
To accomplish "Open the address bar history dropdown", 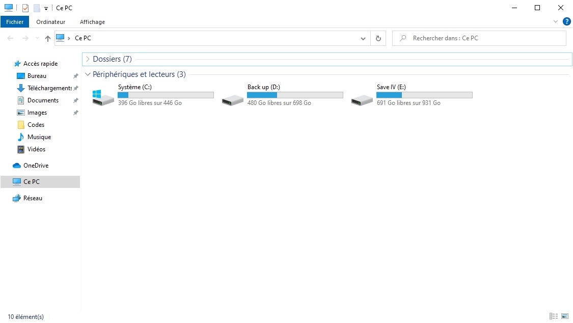I will coord(363,38).
